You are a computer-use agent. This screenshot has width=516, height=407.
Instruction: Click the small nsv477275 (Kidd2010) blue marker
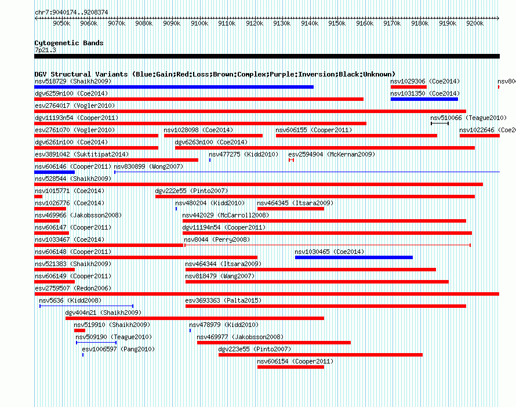[x=210, y=160]
